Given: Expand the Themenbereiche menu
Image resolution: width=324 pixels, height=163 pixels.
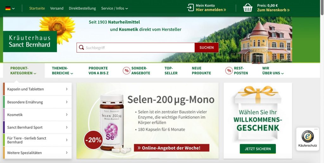Looking at the screenshot, I should coord(62,71).
